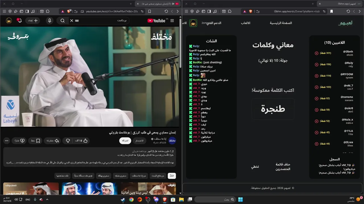The image size is (364, 204).
Task: Open the رفوف recommended video thumbnail
Action: point(148,189)
